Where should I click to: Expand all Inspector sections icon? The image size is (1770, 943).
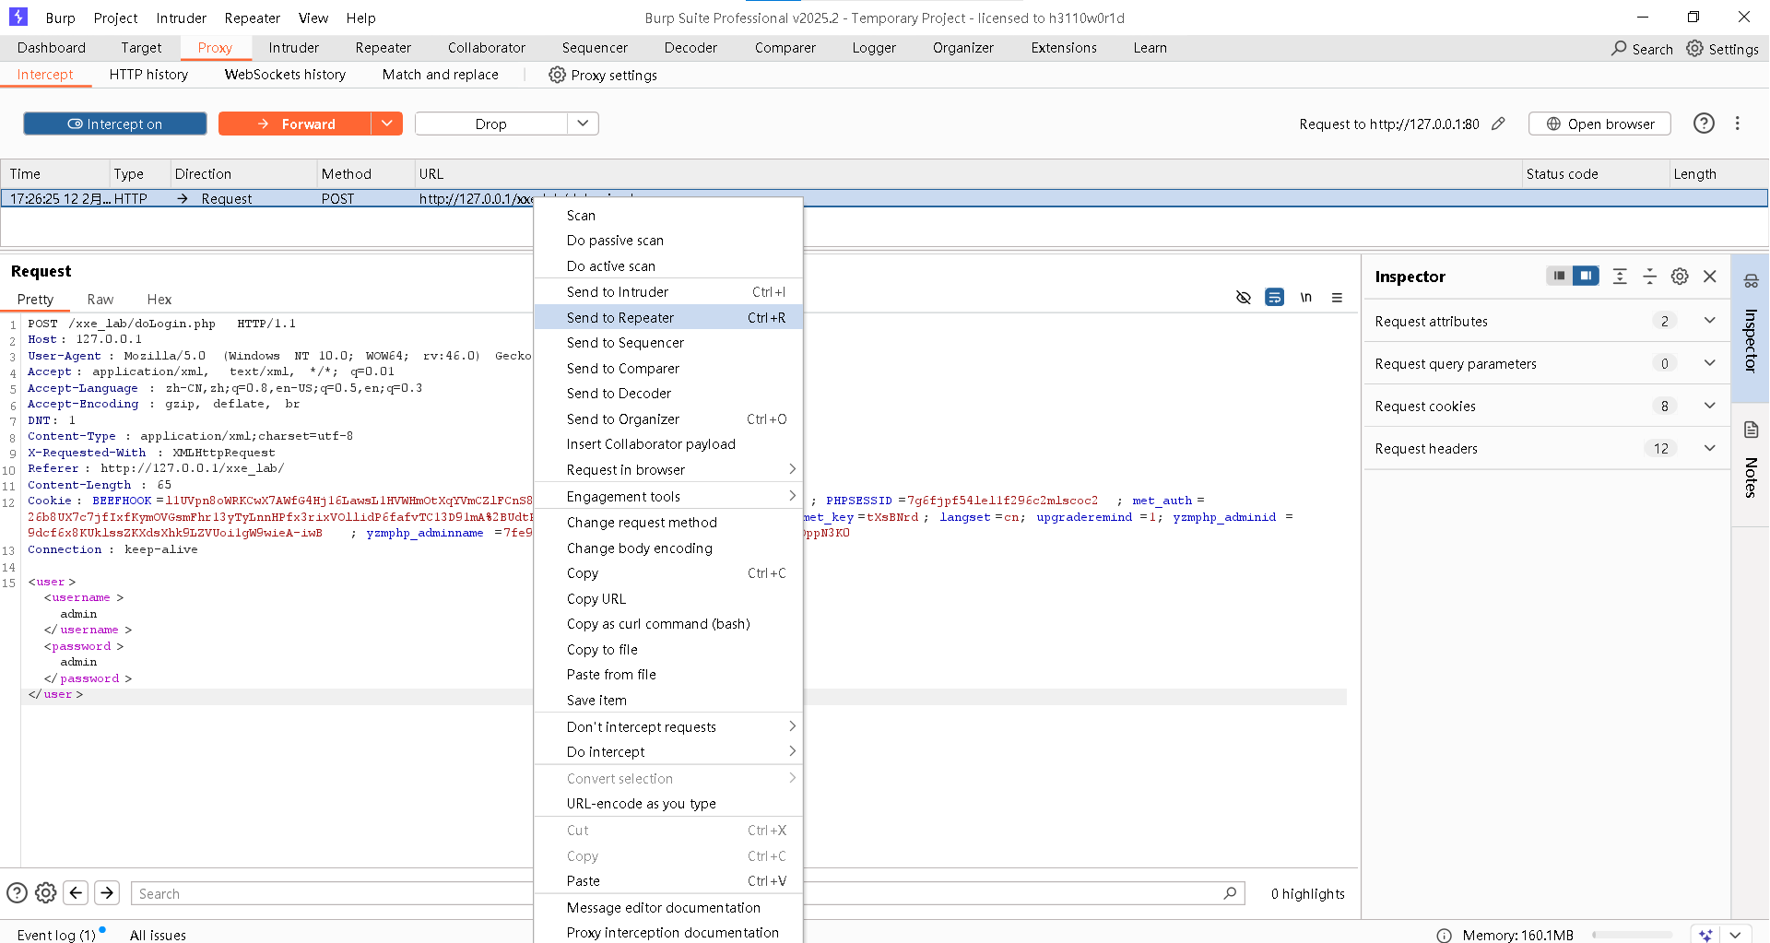point(1620,276)
